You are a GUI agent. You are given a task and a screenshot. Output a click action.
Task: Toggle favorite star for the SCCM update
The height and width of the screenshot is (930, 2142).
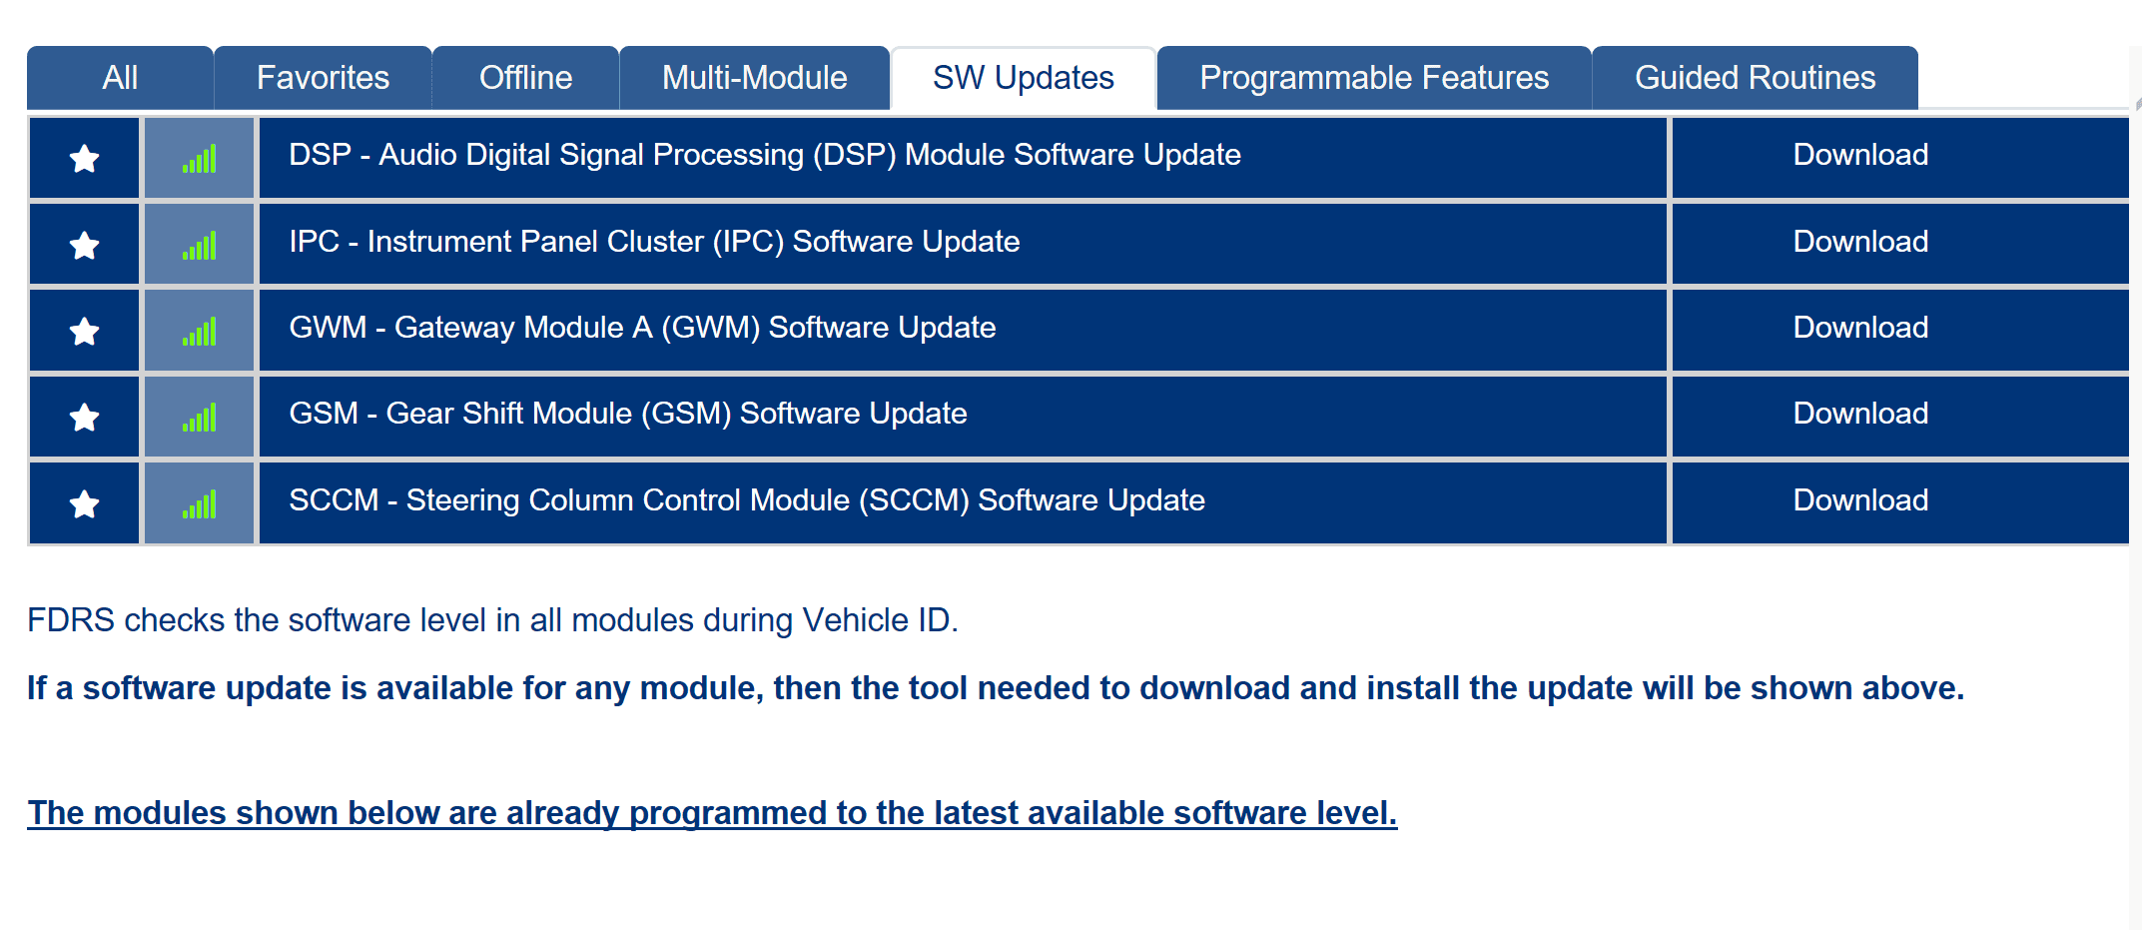point(84,502)
